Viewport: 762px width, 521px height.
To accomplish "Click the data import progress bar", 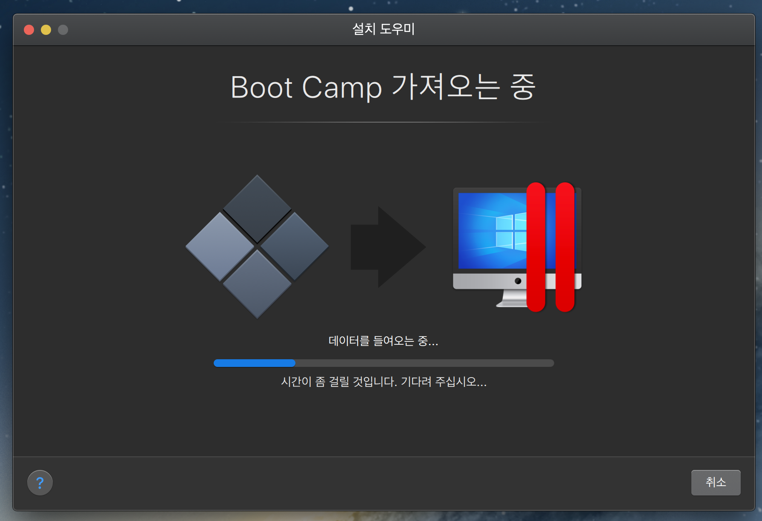I will 384,363.
